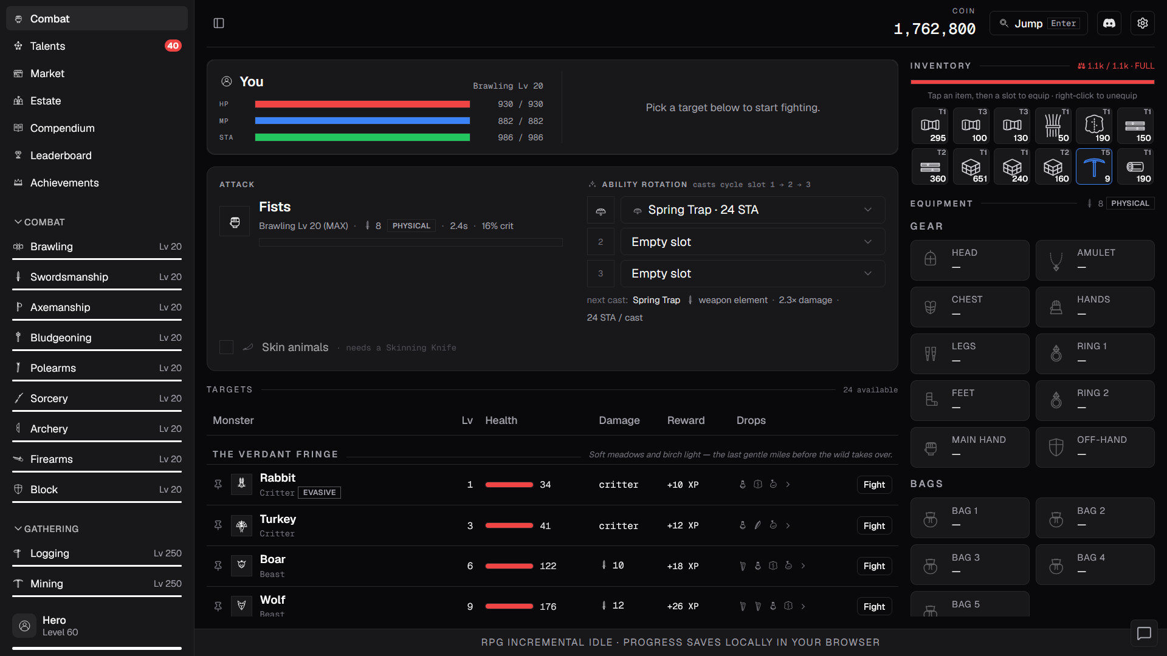Toggle the sidebar panel icon
Screen dimensions: 1167x656
tap(219, 23)
